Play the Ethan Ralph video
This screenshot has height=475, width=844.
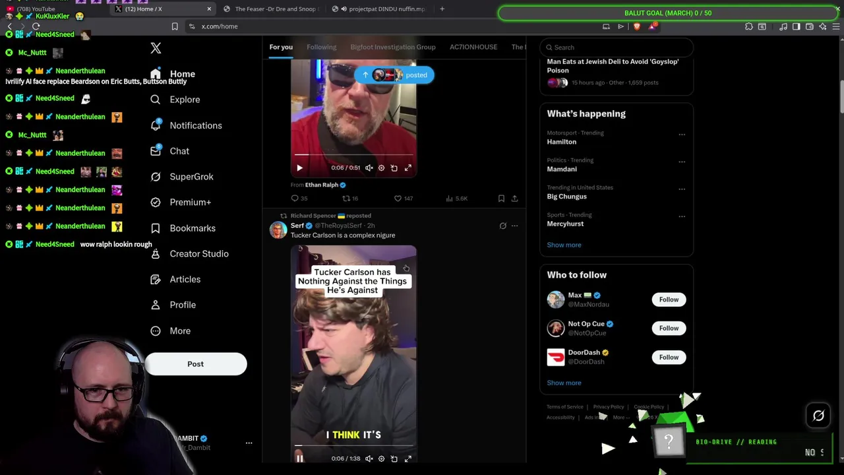tap(299, 168)
